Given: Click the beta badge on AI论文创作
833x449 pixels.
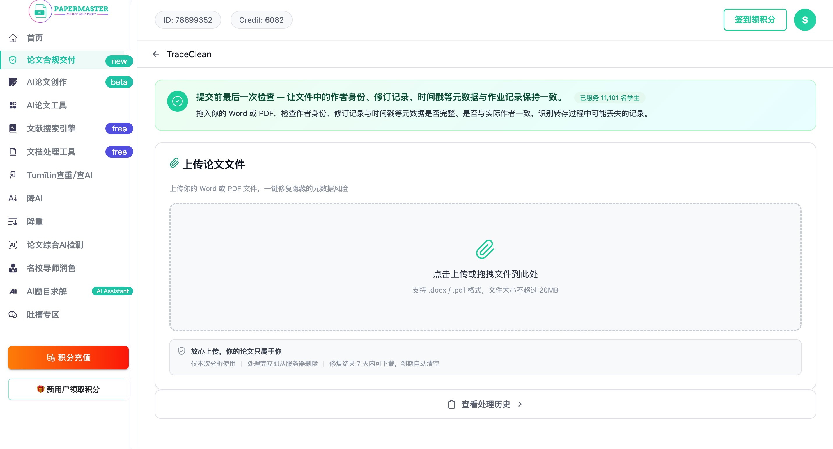Looking at the screenshot, I should [119, 82].
